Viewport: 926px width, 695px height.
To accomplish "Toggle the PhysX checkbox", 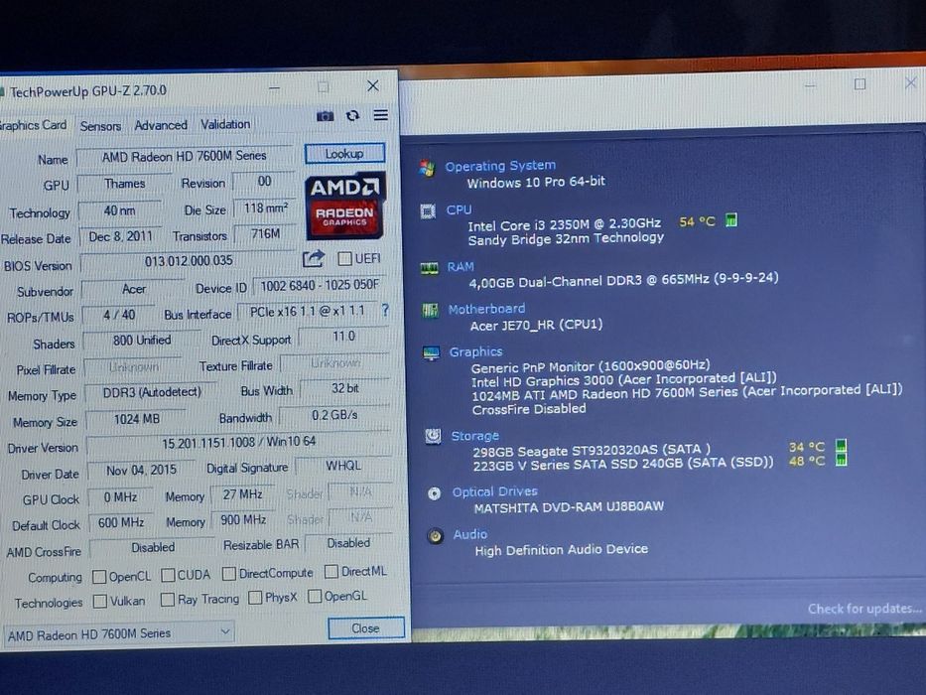I will (255, 598).
